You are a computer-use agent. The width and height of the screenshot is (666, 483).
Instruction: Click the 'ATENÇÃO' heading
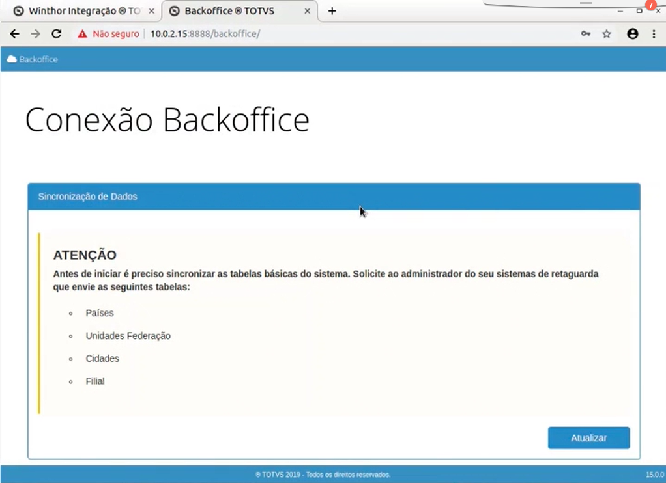[85, 255]
